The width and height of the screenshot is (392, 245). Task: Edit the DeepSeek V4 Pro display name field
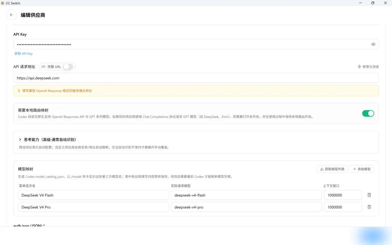tap(93, 207)
